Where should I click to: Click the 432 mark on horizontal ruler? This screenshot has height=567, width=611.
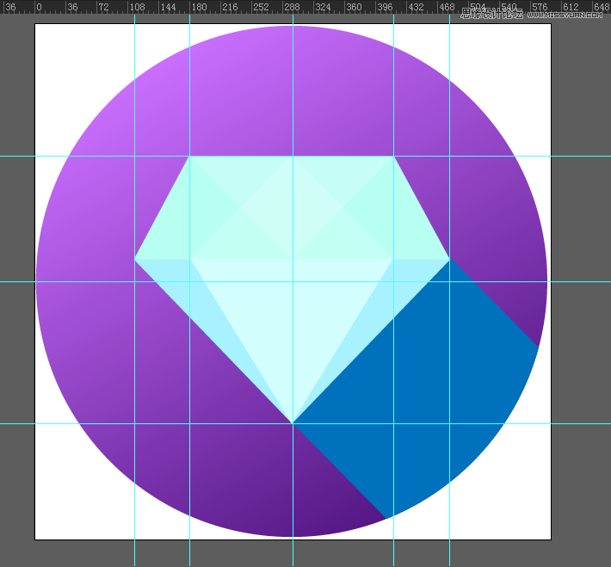tap(416, 7)
